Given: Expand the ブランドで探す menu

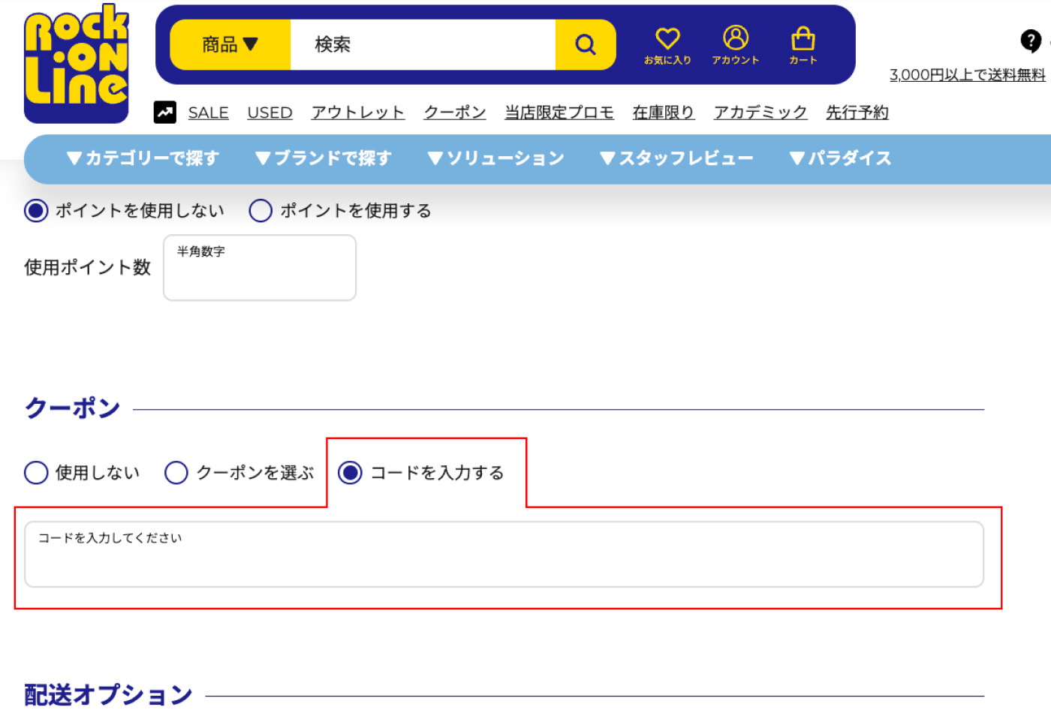Looking at the screenshot, I should coord(324,158).
